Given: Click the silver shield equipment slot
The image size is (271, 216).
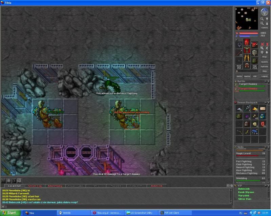Looking at the screenshot, I should (254, 53).
